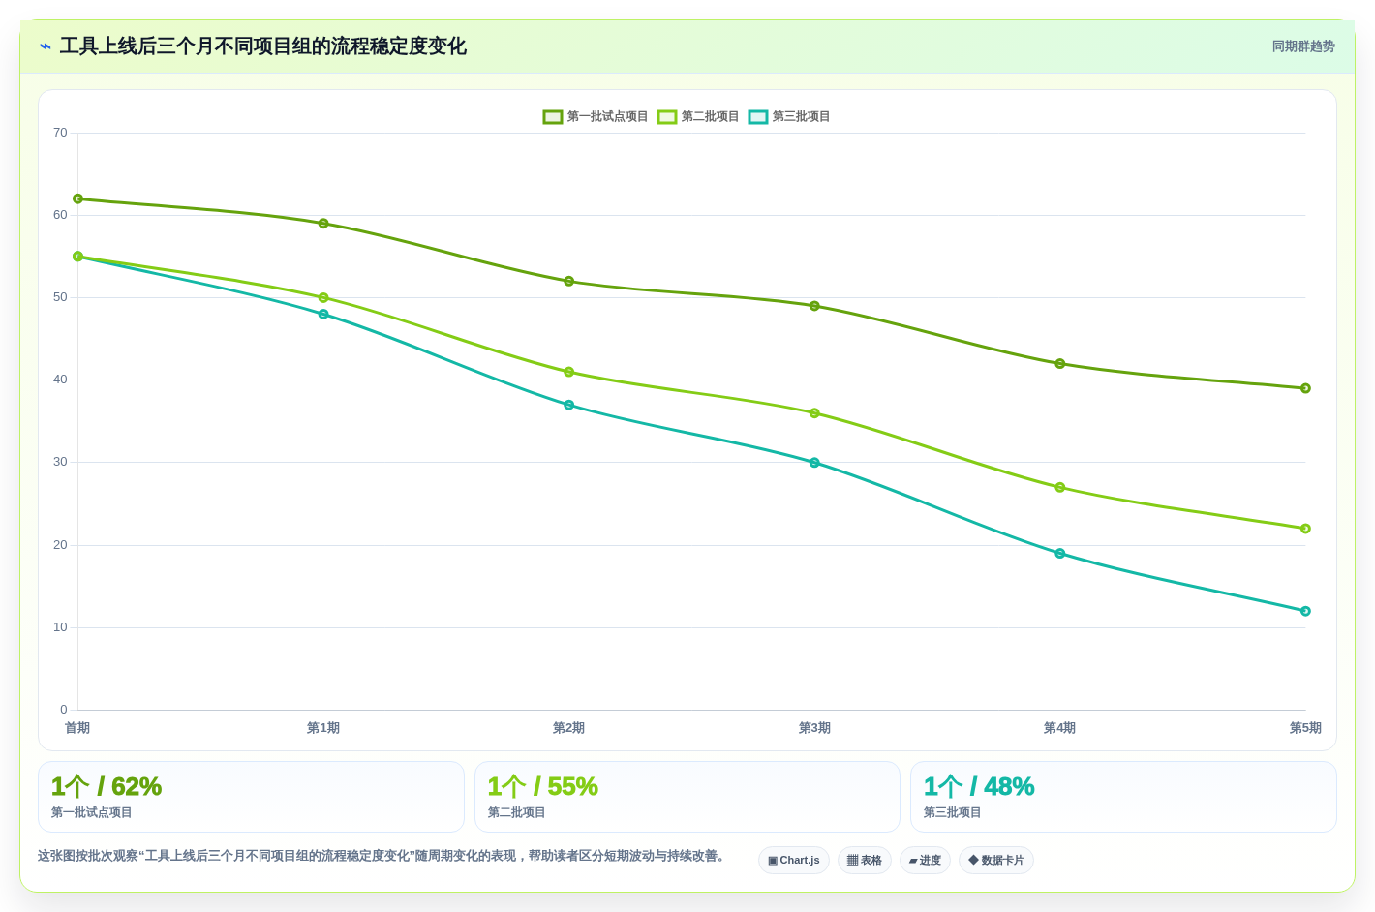Open the 1个 / 48% summary card

tap(1123, 797)
